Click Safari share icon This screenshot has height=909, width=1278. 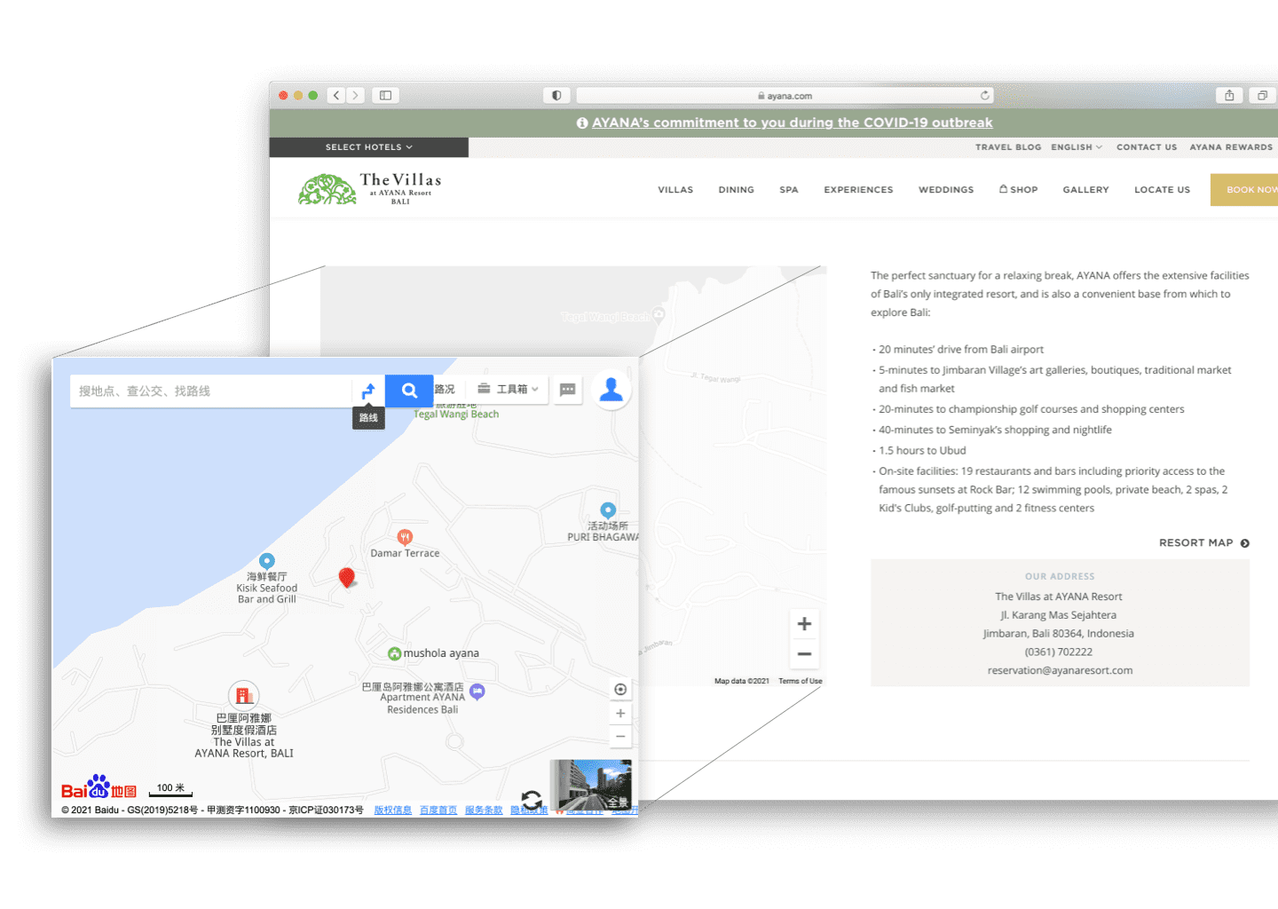click(x=1229, y=96)
